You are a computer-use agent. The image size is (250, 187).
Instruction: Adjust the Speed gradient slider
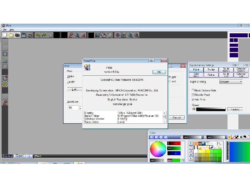(211, 109)
